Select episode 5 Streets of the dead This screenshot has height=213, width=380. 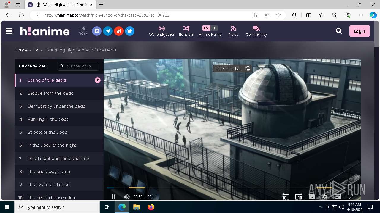tap(59, 132)
